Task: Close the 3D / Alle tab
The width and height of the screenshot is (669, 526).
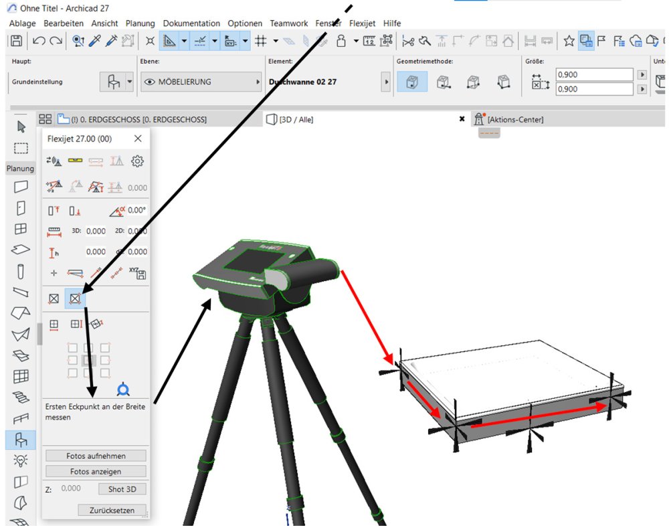Action: 462,119
